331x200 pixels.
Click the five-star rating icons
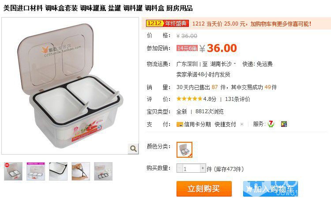point(189,99)
